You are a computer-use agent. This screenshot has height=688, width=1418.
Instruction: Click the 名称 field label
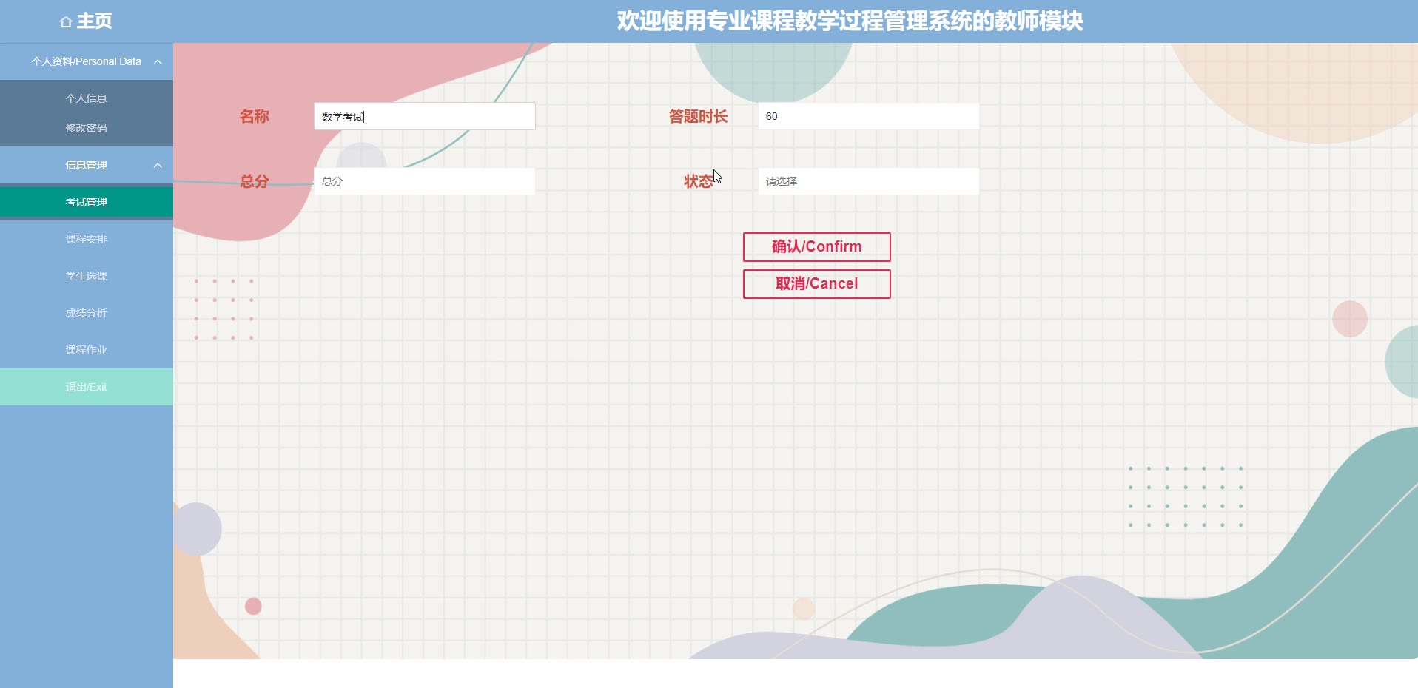(x=255, y=116)
